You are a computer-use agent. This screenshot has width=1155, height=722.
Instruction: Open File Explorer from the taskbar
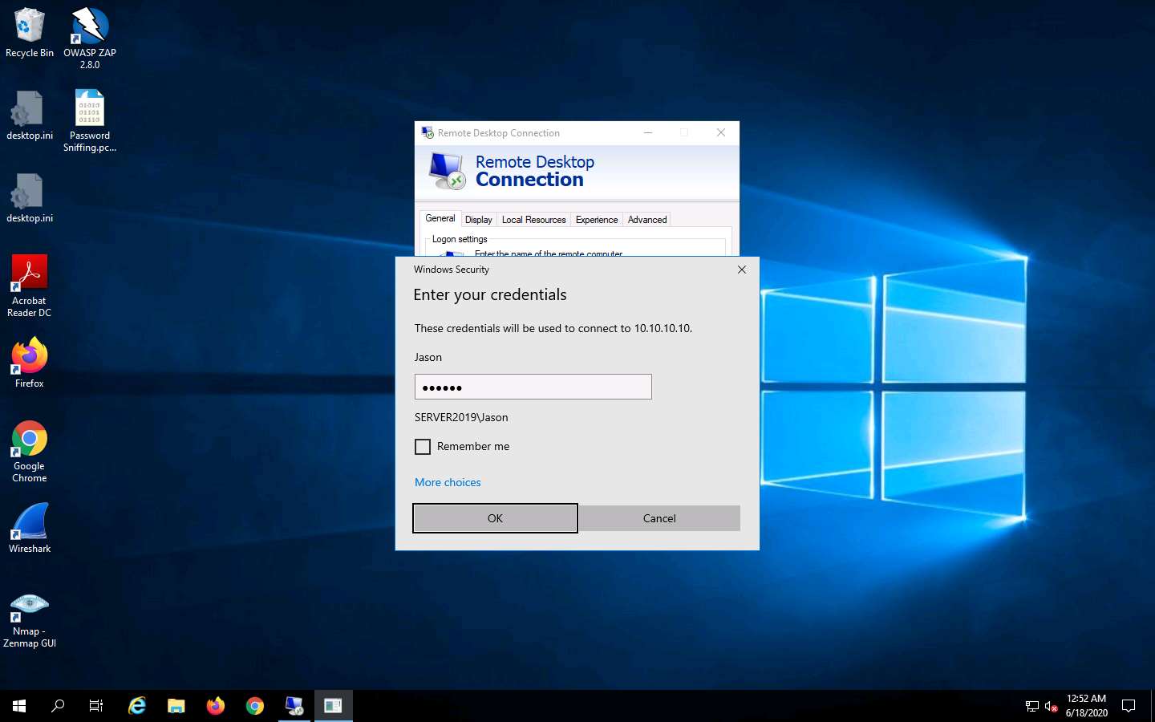point(176,706)
